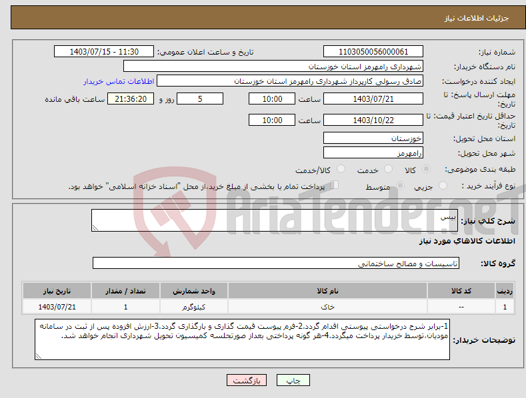Click the row number cell 1 in table
The image size is (526, 398).
[505, 307]
